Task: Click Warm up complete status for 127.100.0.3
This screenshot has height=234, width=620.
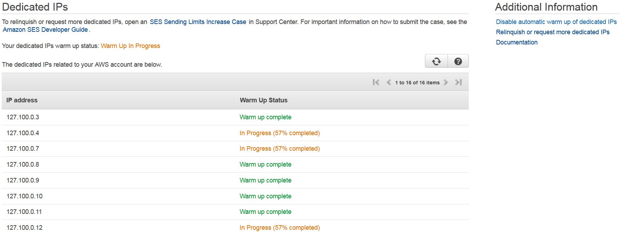Action: coord(266,117)
